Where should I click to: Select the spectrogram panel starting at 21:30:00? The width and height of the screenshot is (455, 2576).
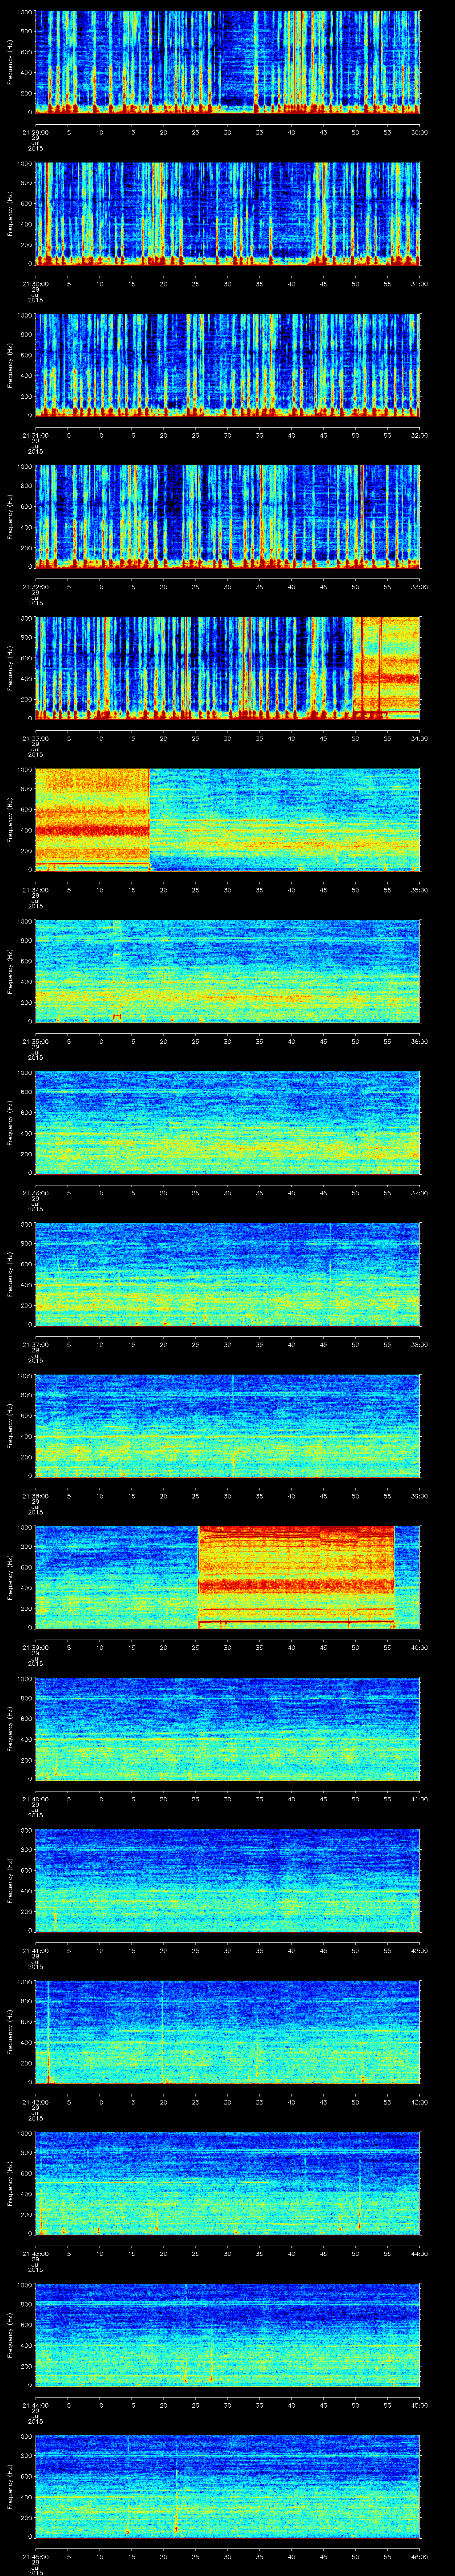228,213
